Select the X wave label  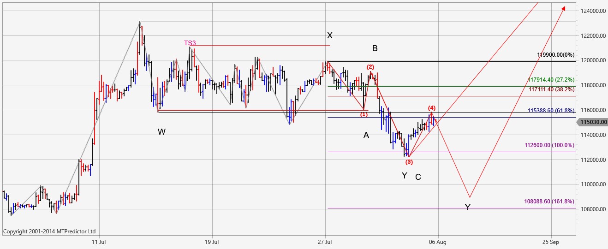pos(329,36)
